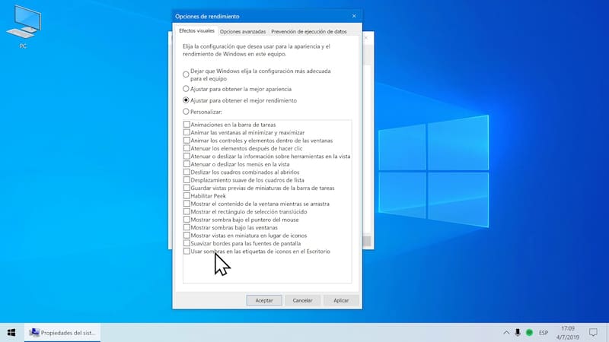Select Ajustar para obtener el mejor rendimiento
Screen dimensions: 609x342
tap(186, 100)
